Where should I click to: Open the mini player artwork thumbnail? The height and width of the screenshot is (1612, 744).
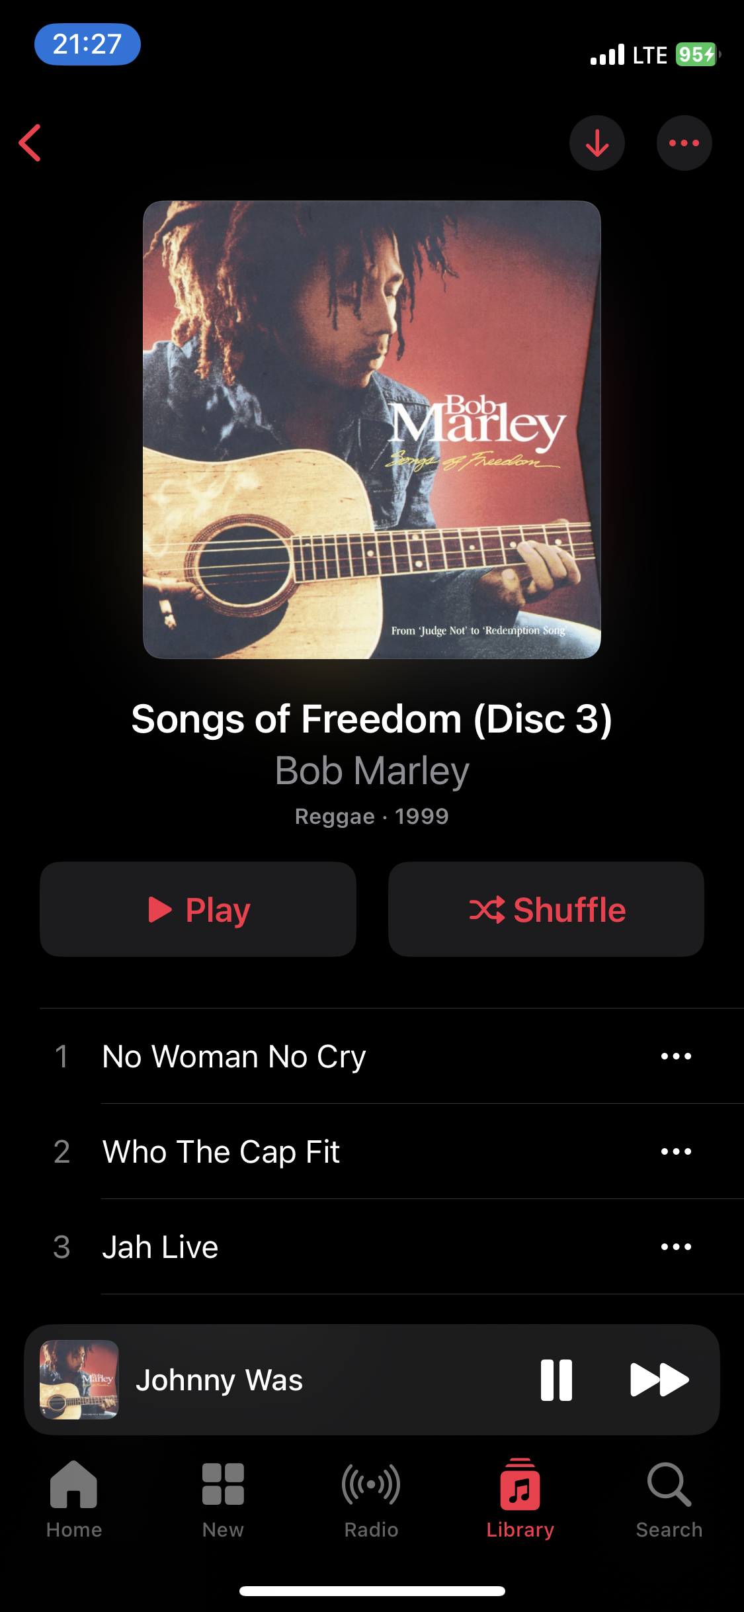79,1380
